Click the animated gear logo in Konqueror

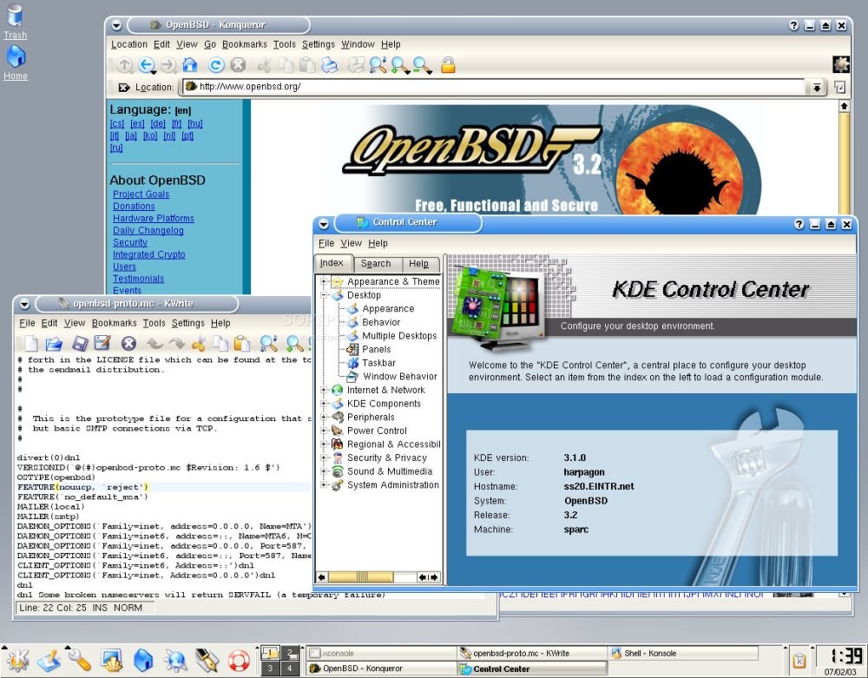point(841,64)
